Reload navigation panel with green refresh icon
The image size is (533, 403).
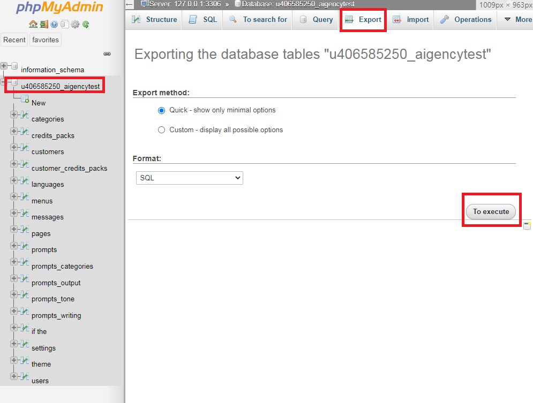86,24
